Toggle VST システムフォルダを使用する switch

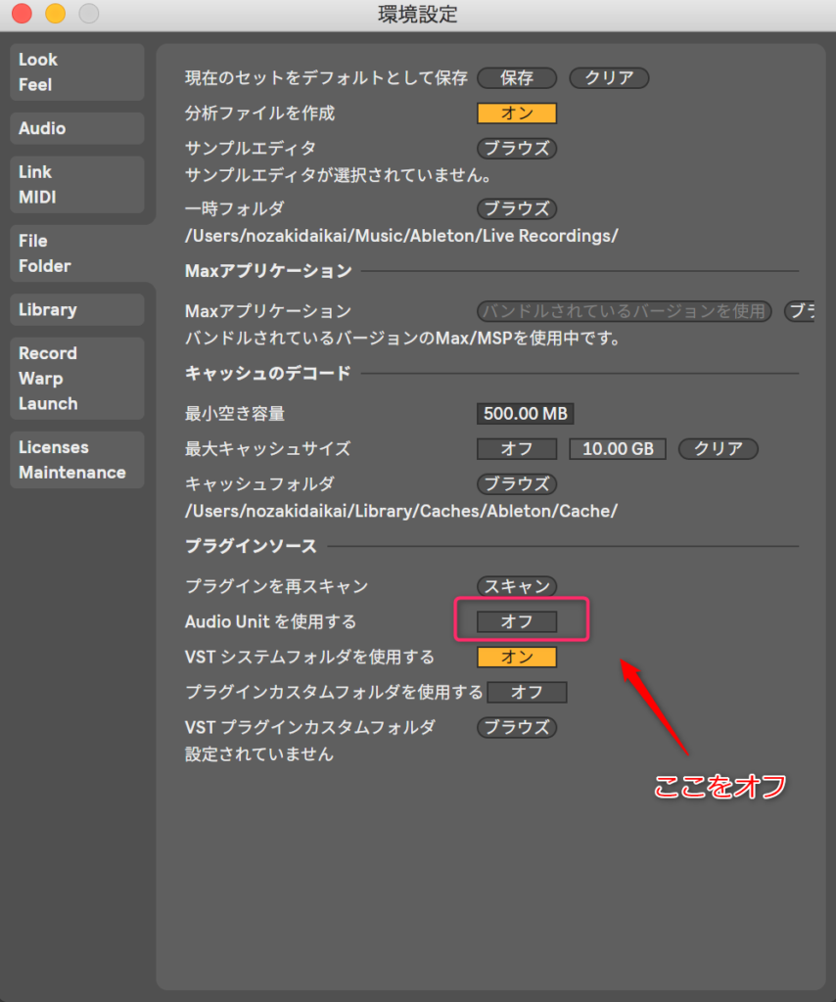coord(516,657)
